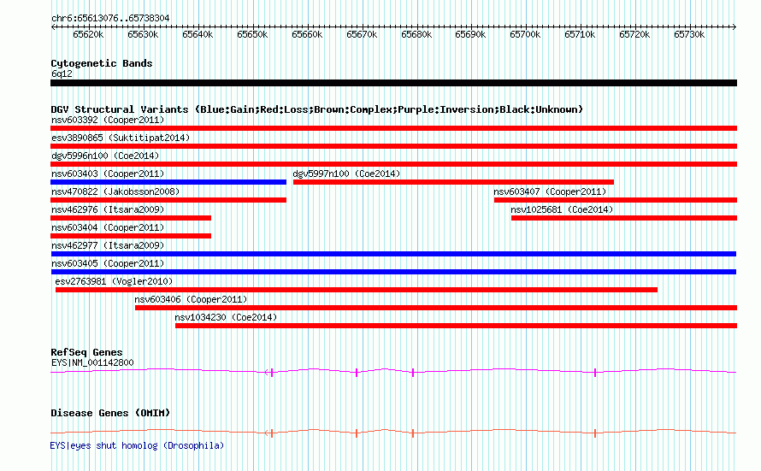This screenshot has width=761, height=471.
Task: Open the EYS|eyes shut homolog (Drosophila) link
Action: (137, 445)
